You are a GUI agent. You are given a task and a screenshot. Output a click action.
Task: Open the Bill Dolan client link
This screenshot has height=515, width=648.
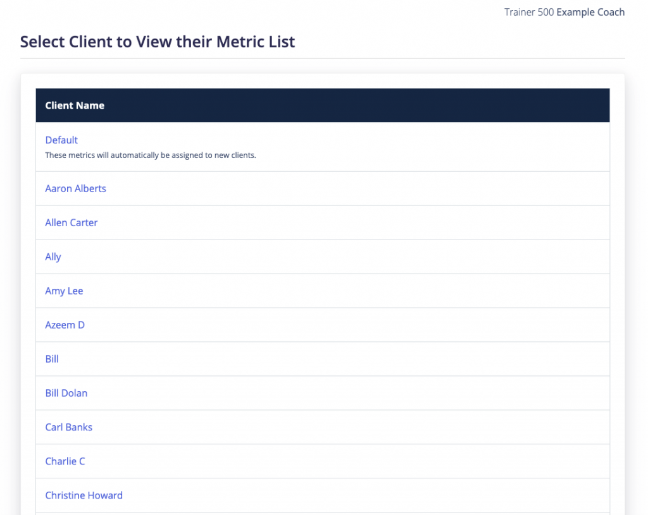click(66, 393)
